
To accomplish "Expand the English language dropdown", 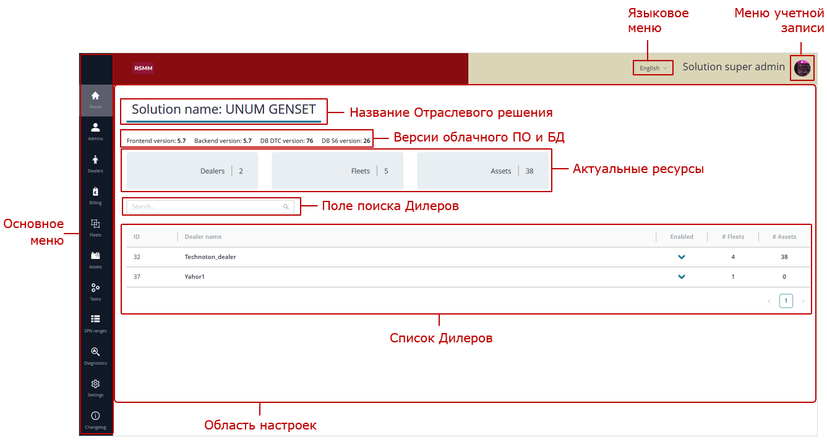I will tap(653, 68).
